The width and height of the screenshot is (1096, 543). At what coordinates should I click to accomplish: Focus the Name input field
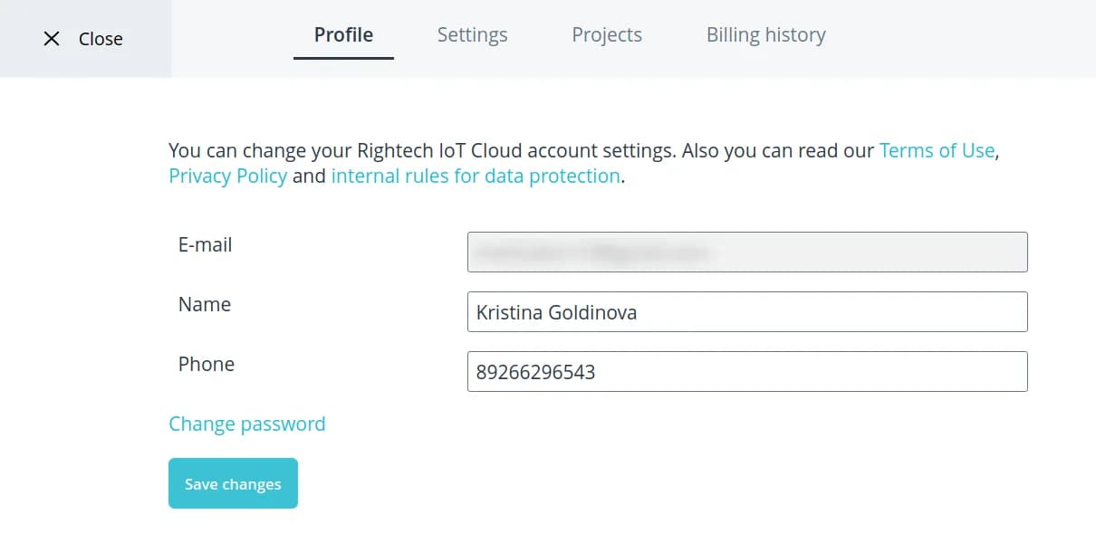point(747,312)
